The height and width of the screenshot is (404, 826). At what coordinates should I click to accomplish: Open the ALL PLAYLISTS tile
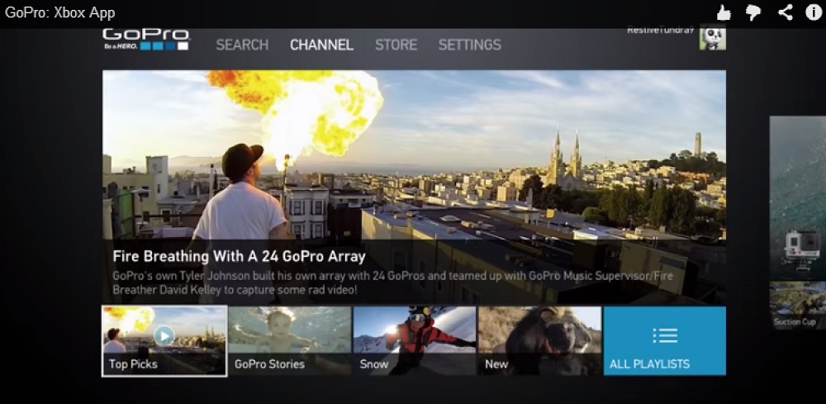(665, 340)
